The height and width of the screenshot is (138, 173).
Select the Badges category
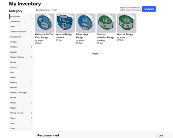14,42
